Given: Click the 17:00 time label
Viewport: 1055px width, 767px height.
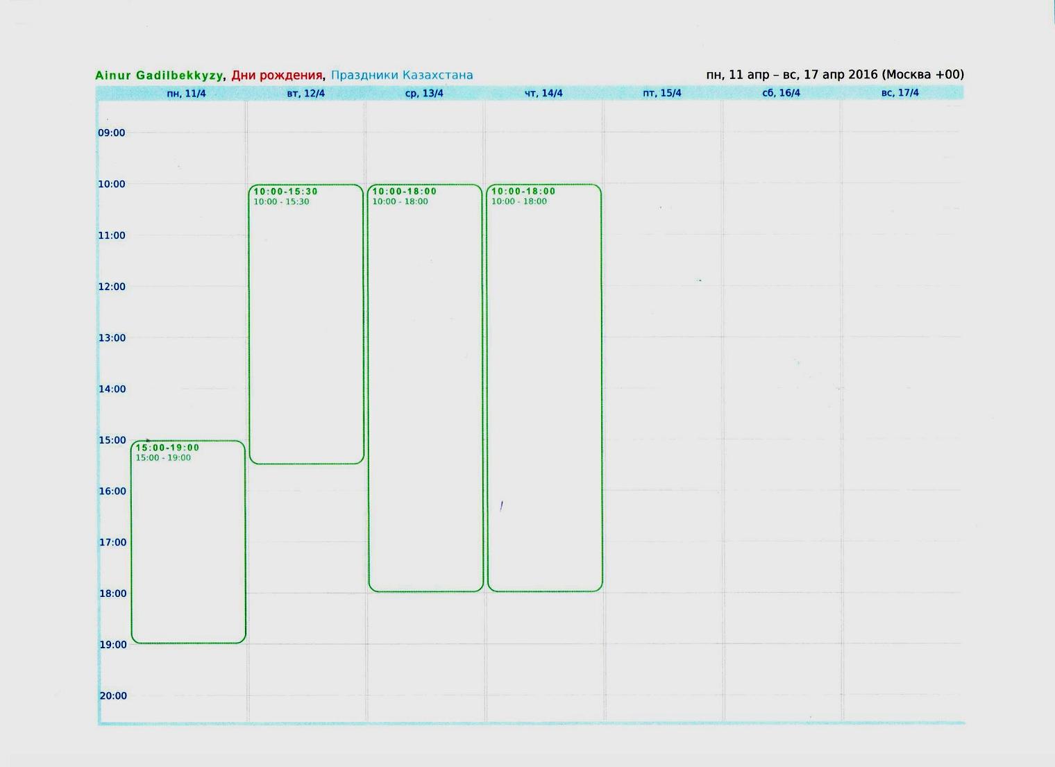Looking at the screenshot, I should pos(112,543).
